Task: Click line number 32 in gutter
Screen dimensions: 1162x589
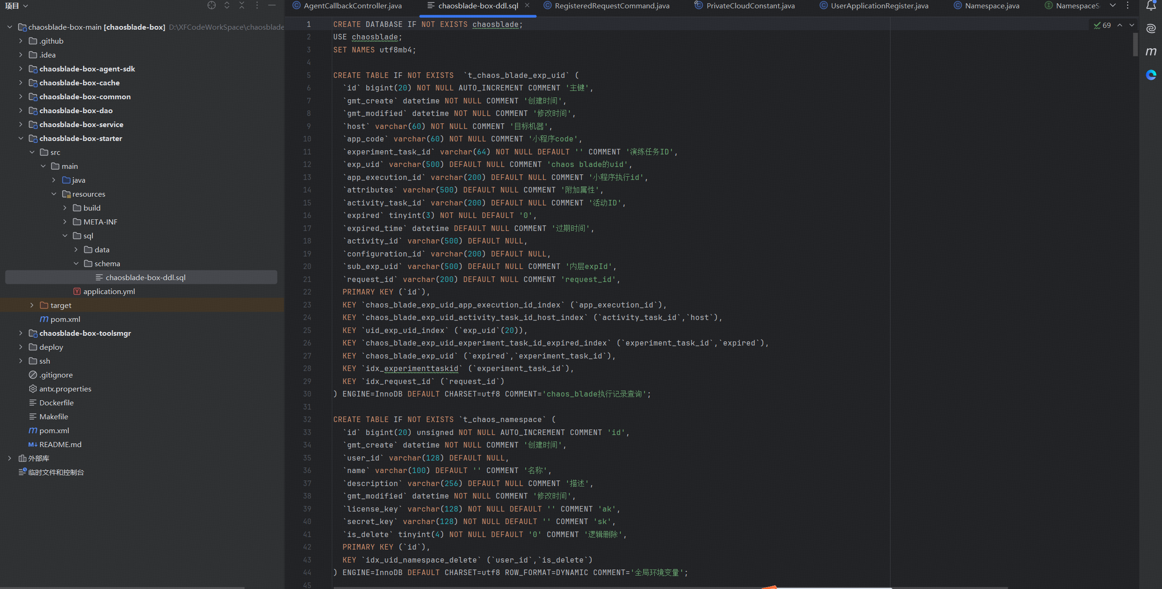Action: coord(307,419)
